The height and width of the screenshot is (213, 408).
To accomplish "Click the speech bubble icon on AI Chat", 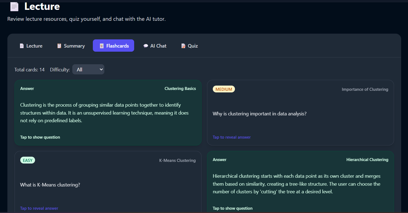I will point(145,46).
